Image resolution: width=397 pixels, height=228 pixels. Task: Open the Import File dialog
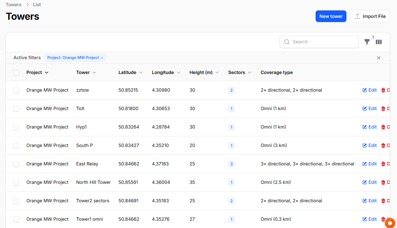370,16
